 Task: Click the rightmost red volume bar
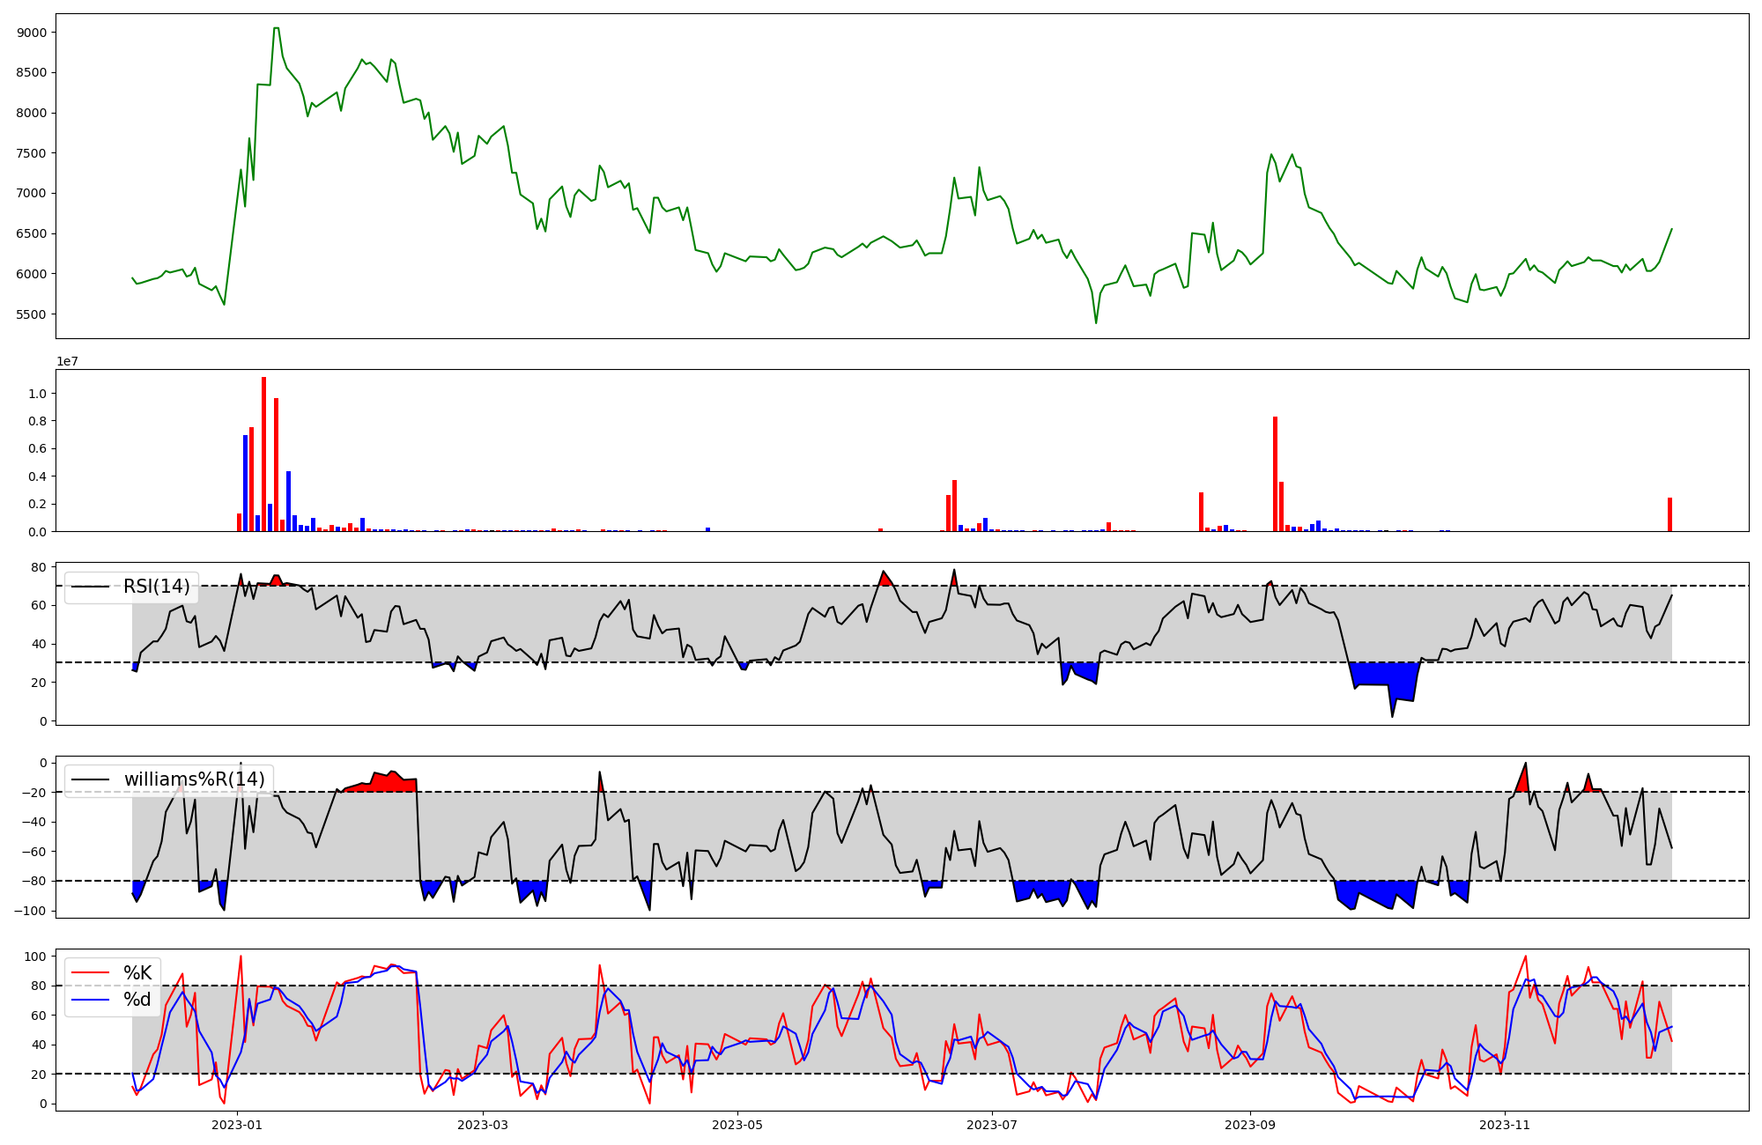click(x=1669, y=515)
